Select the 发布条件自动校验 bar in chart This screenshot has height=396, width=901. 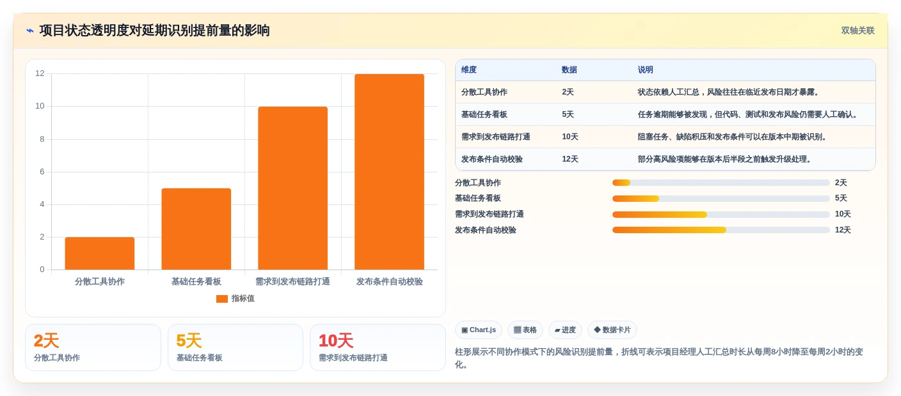390,172
